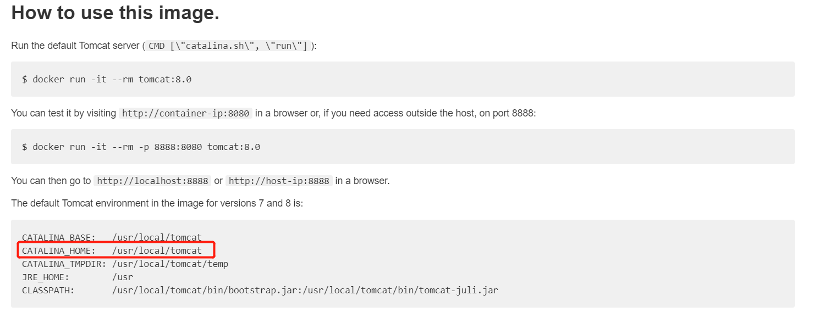
Task: Click the http://container-ip:8080 address
Action: [x=186, y=114]
